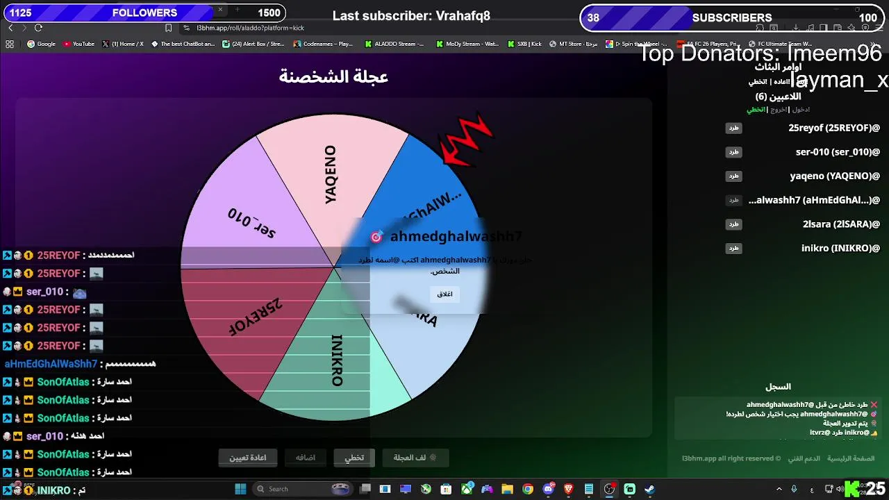Click the YAQENO wheel segment
889x500 pixels.
tap(331, 175)
